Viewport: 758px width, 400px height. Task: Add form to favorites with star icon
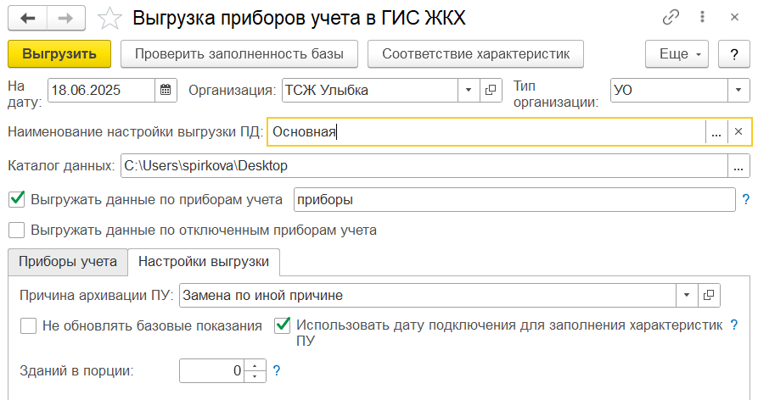coord(109,19)
